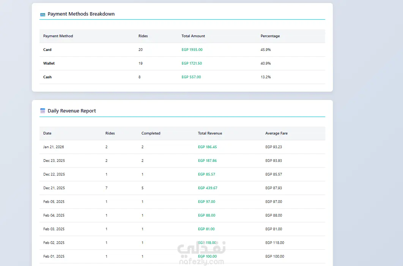Click the EGP 186.45 revenue value
The height and width of the screenshot is (266, 403).
pos(208,147)
